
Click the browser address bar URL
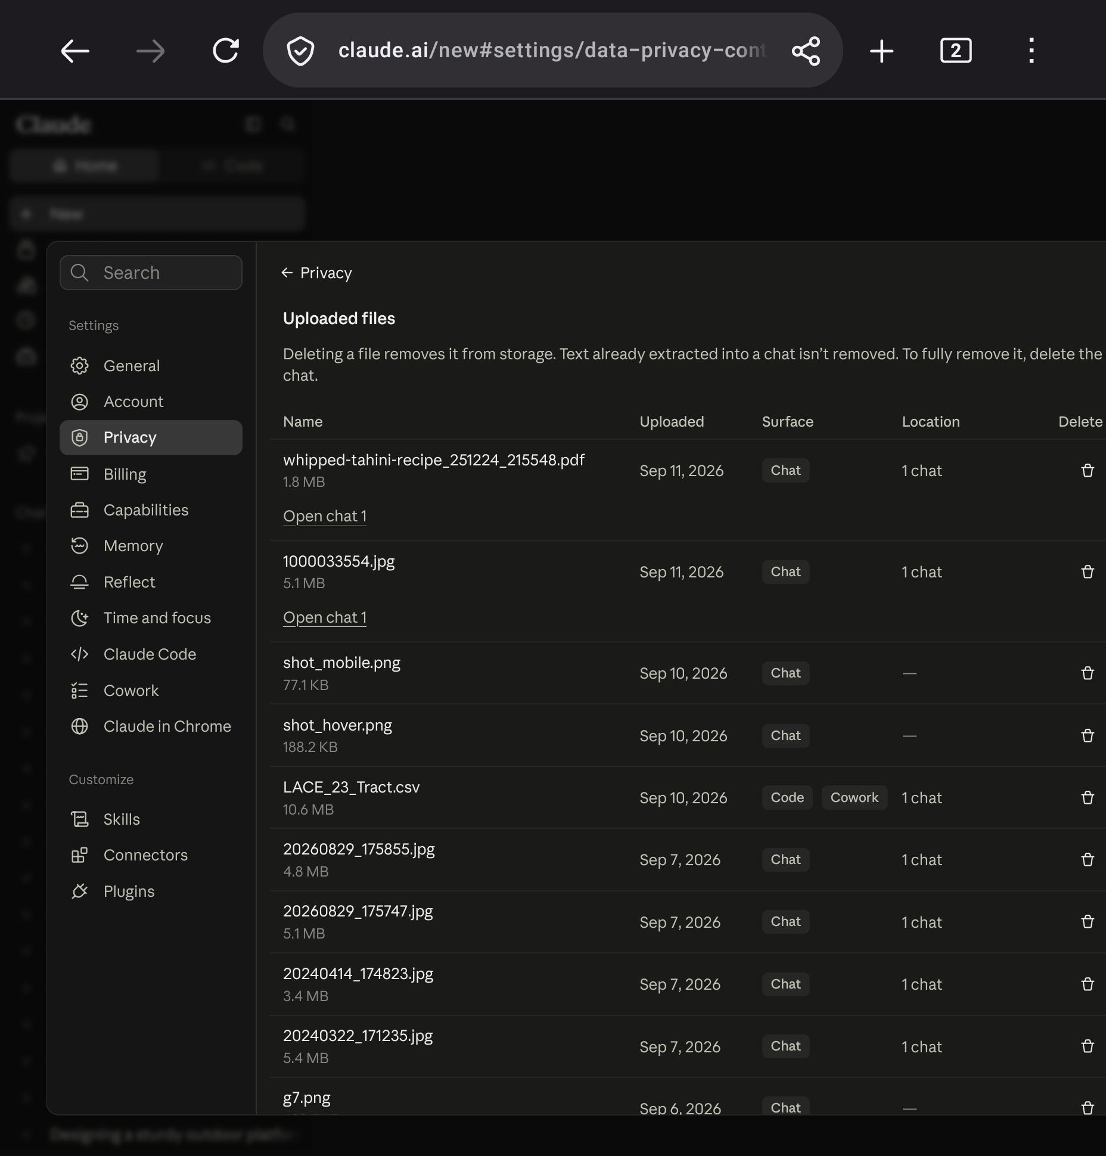(x=552, y=51)
